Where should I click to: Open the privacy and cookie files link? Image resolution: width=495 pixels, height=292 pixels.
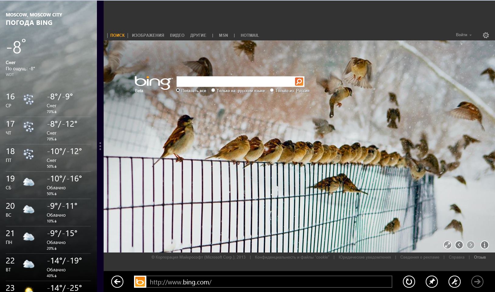(x=292, y=257)
